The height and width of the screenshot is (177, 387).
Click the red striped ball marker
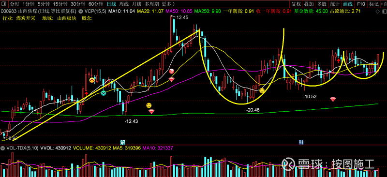(172, 72)
